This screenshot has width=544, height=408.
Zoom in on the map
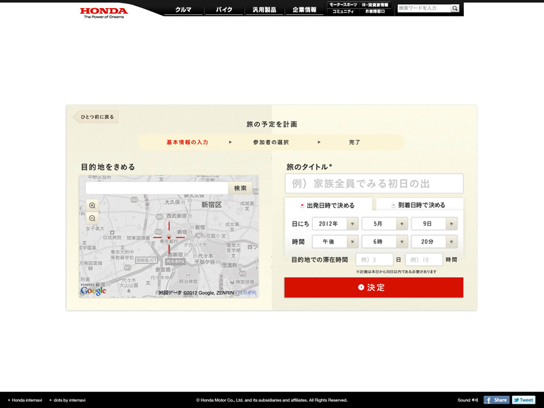92,205
